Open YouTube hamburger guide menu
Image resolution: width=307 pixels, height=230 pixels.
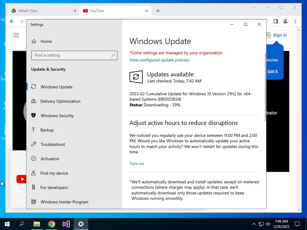(x=16, y=35)
